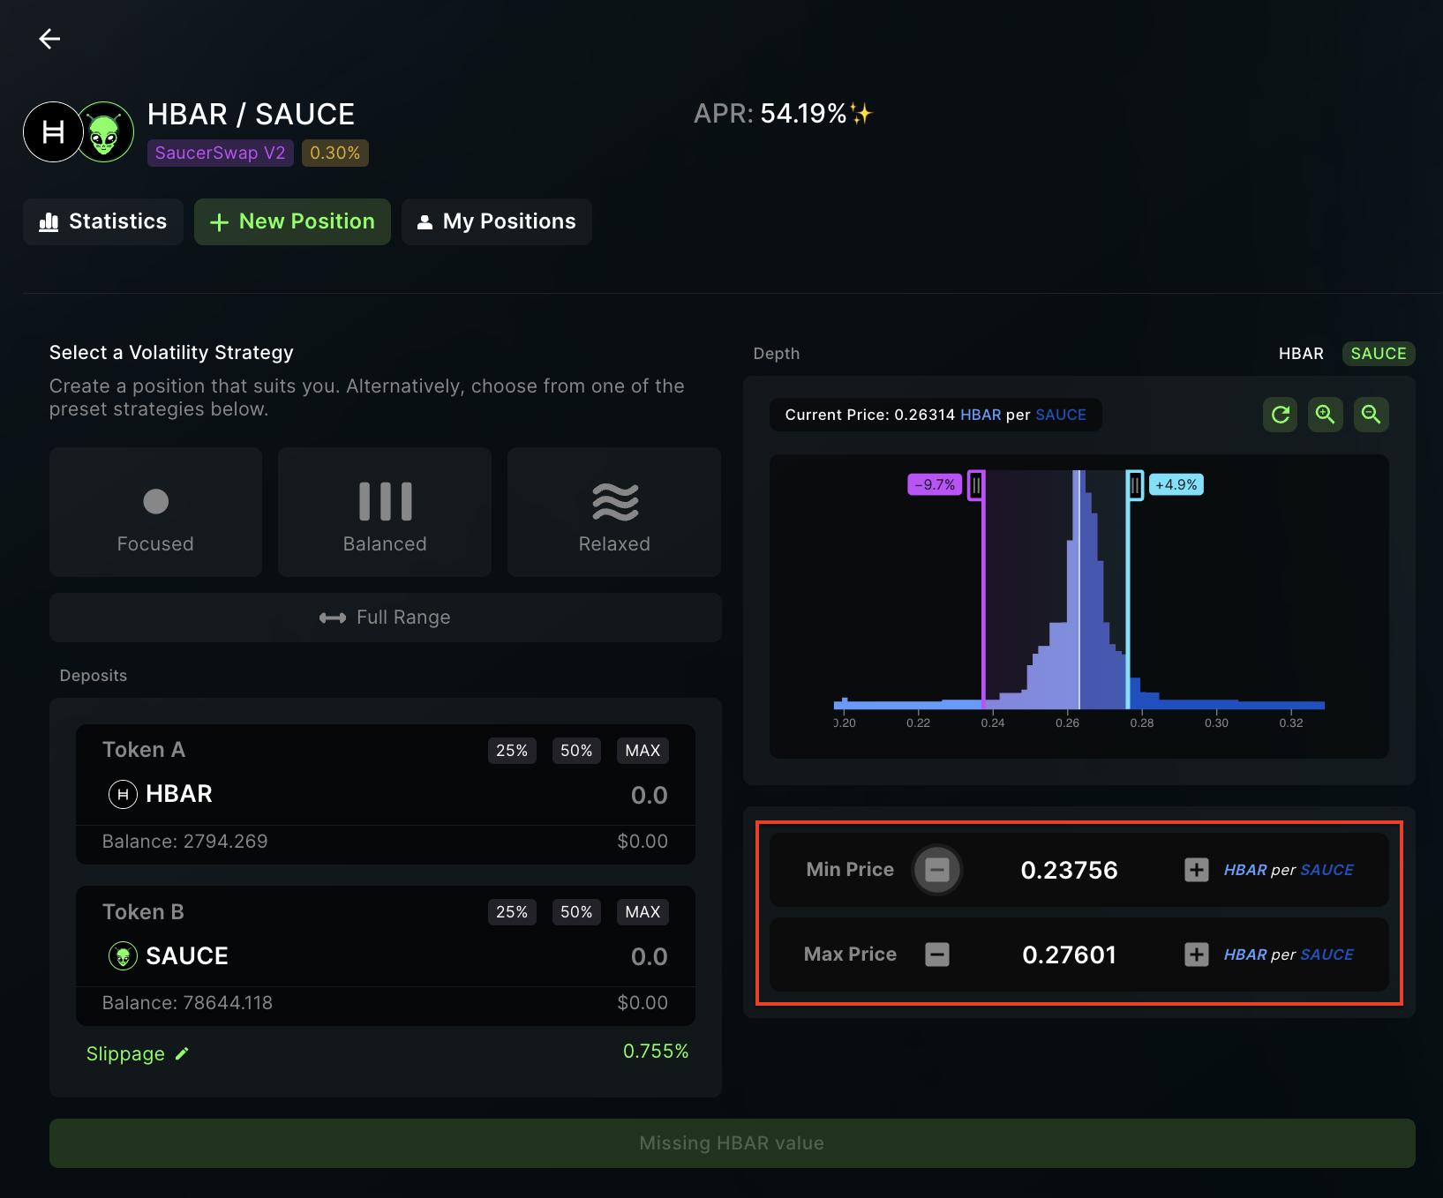Increase the Min Price with plus
This screenshot has width=1443, height=1198.
pyautogui.click(x=1196, y=870)
